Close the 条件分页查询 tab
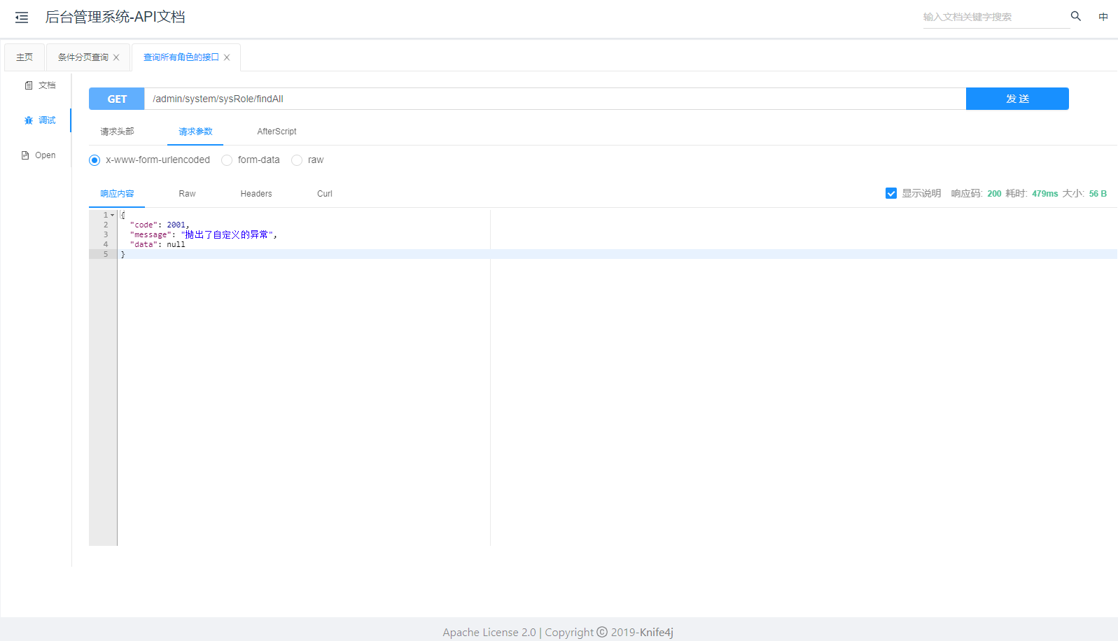1118x641 pixels. coord(116,57)
